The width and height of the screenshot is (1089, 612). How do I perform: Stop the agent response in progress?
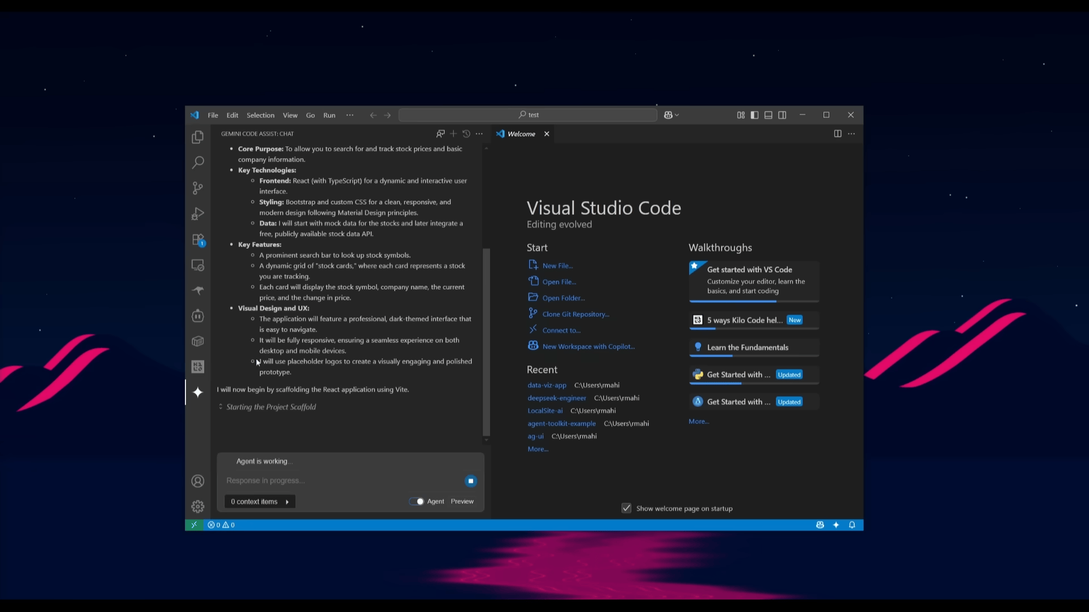click(x=471, y=481)
